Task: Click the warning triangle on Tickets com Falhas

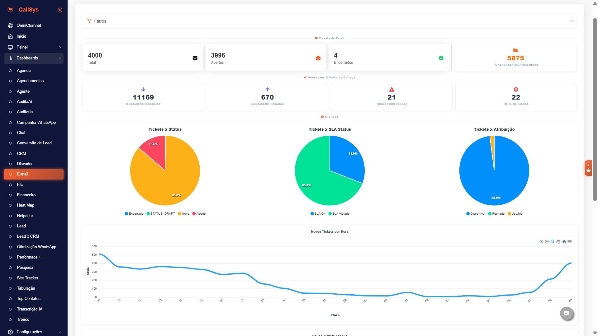Action: 392,90
